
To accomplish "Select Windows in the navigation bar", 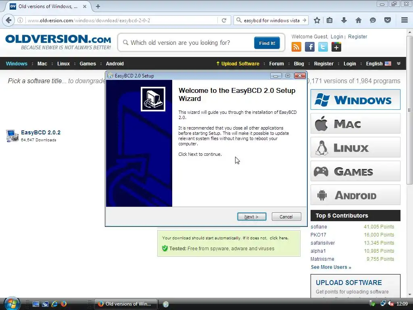I will click(17, 63).
